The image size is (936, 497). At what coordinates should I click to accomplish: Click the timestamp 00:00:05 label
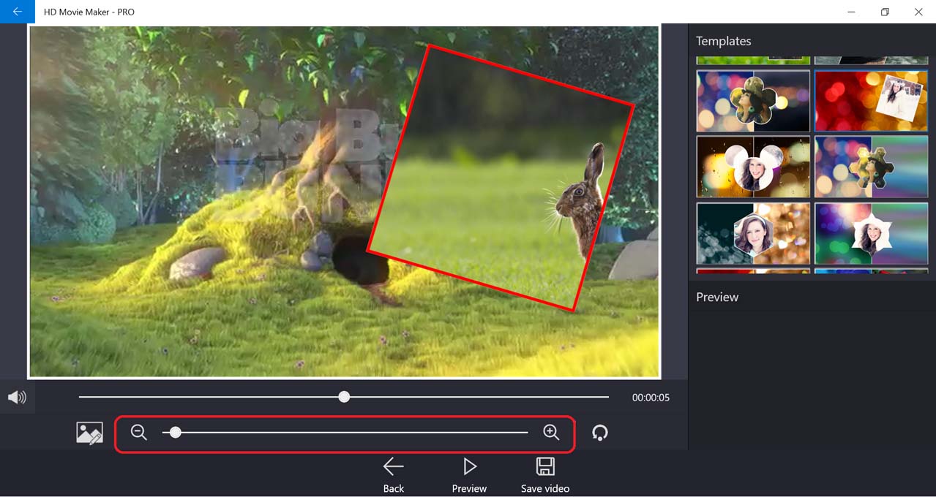[651, 398]
